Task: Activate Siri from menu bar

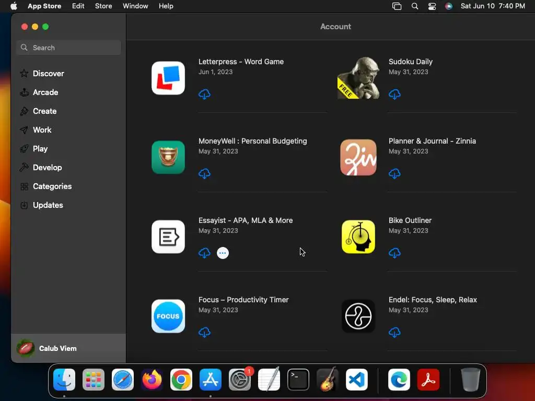Action: pos(449,6)
